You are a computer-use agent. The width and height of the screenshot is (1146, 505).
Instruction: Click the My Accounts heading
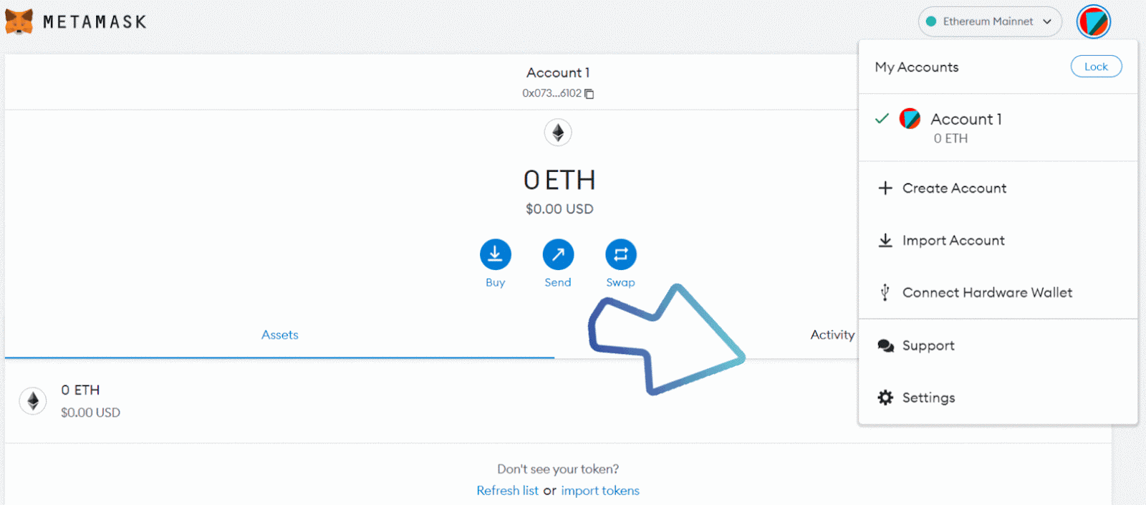tap(916, 67)
